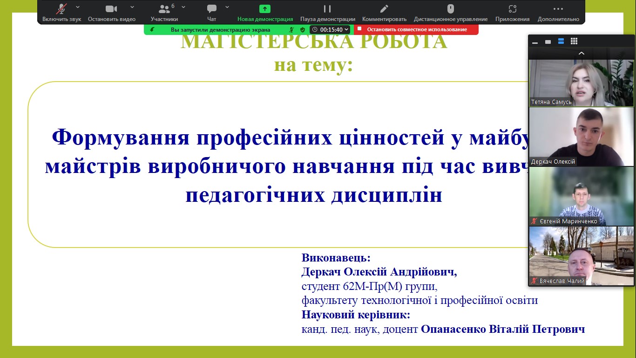Select Деркач Олексій video thumbnail
Image resolution: width=636 pixels, height=358 pixels.
(581, 137)
